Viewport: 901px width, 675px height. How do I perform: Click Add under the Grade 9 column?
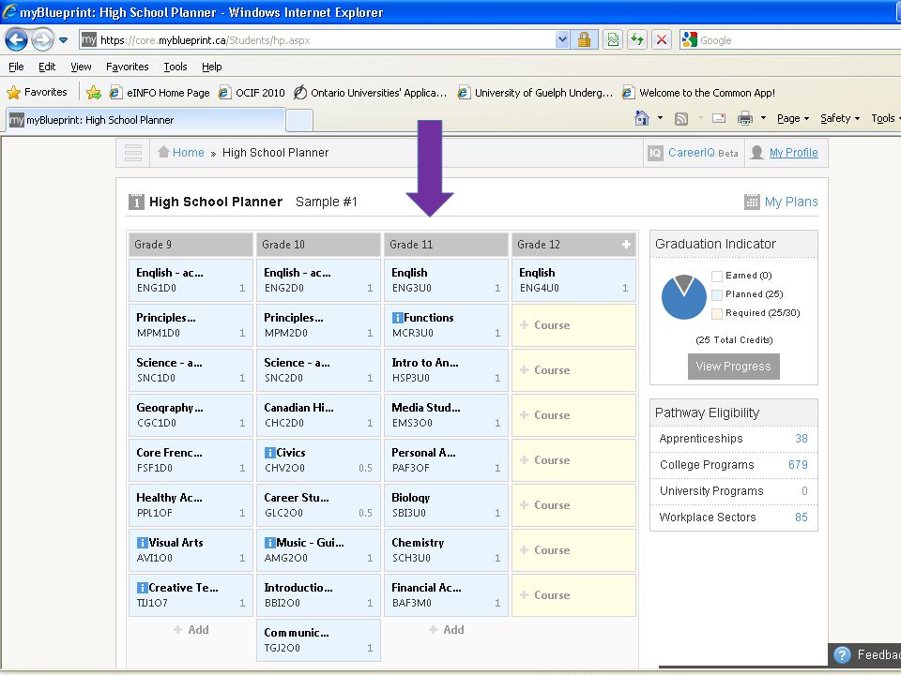[191, 630]
